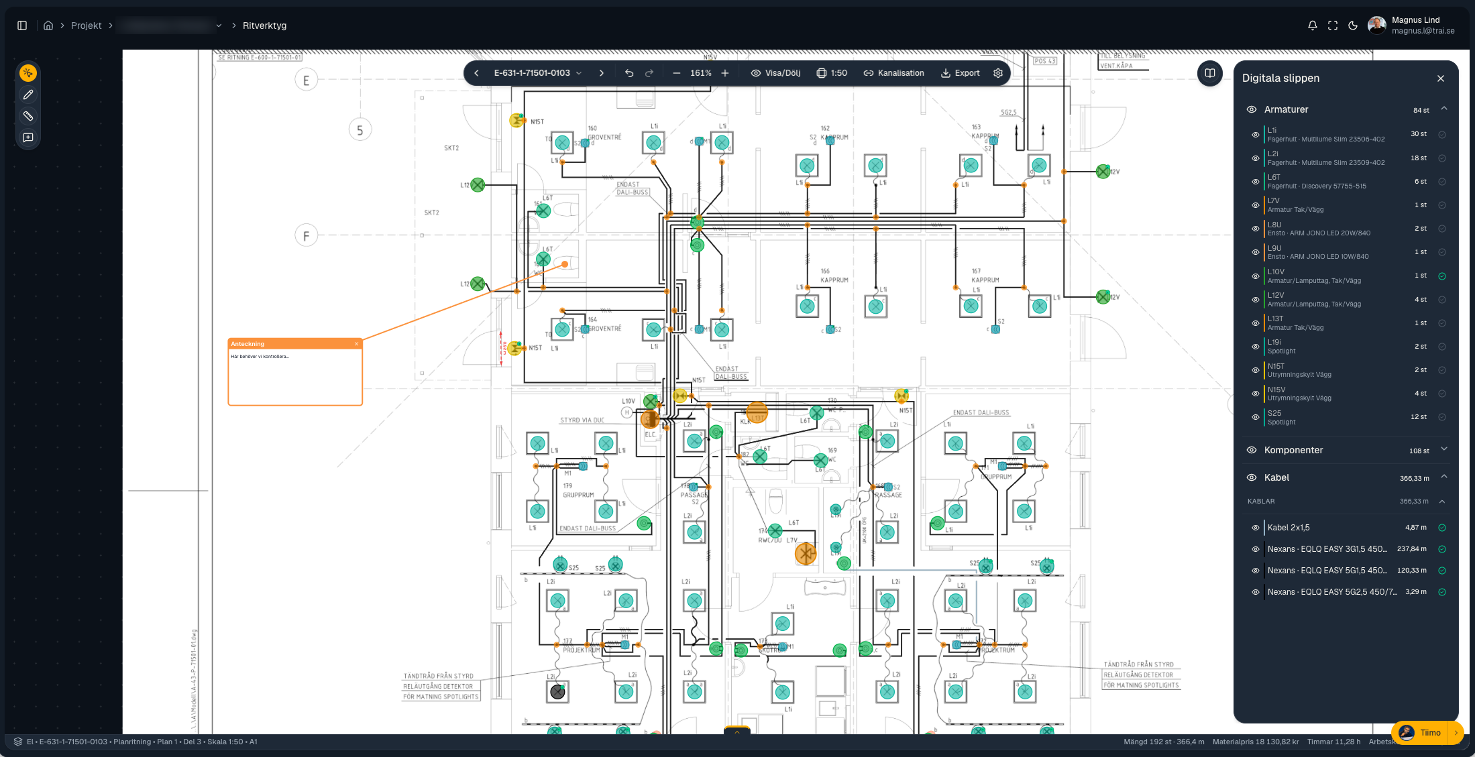This screenshot has width=1475, height=757.
Task: Click the 1:50 scale button
Action: click(x=832, y=73)
